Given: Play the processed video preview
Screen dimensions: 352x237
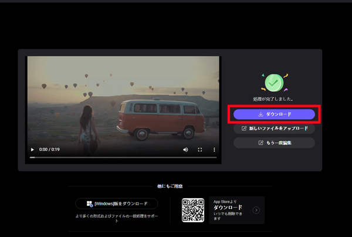Looking at the screenshot, I should click(x=33, y=150).
